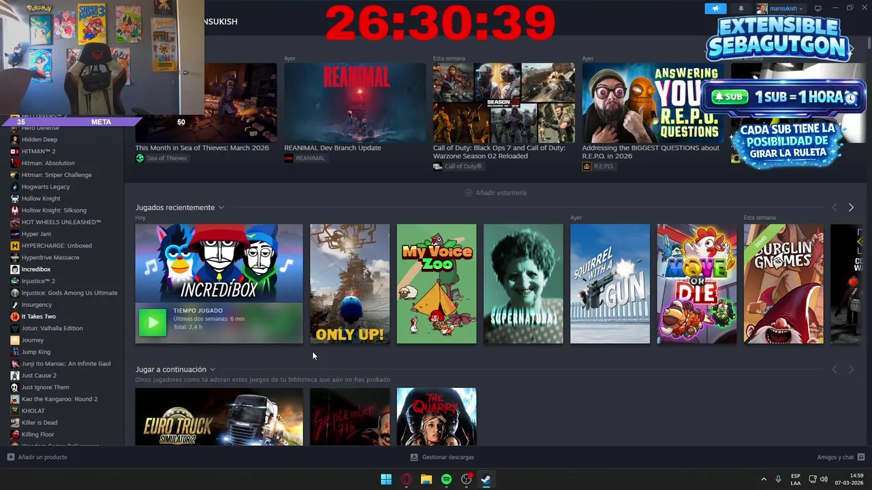The width and height of the screenshot is (872, 490).
Task: Select Hitman: Absolution in library list
Action: (x=48, y=163)
